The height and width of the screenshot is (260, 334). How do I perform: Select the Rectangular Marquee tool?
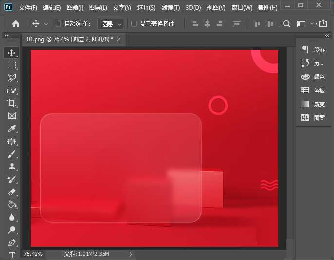pyautogui.click(x=12, y=65)
